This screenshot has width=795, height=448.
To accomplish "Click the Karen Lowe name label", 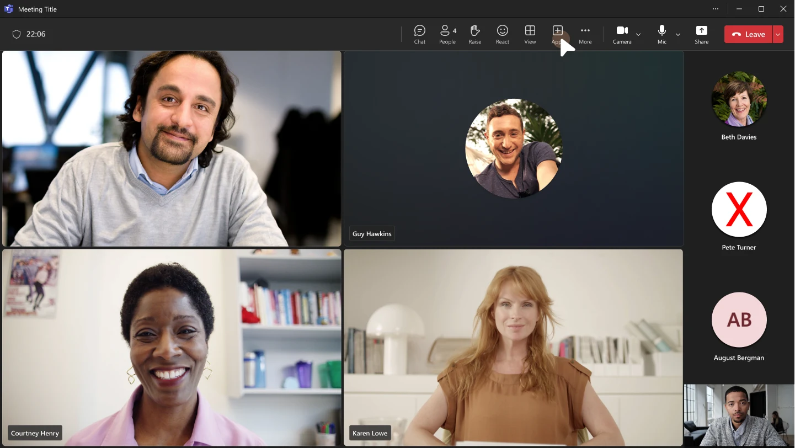I will pyautogui.click(x=370, y=433).
